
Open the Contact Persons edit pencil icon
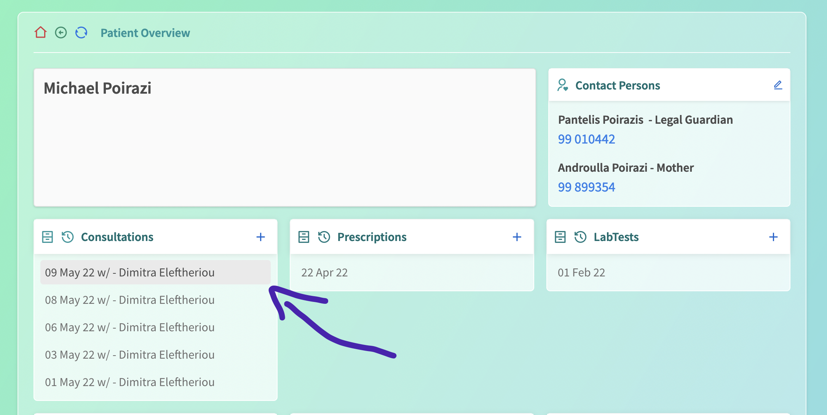(778, 85)
